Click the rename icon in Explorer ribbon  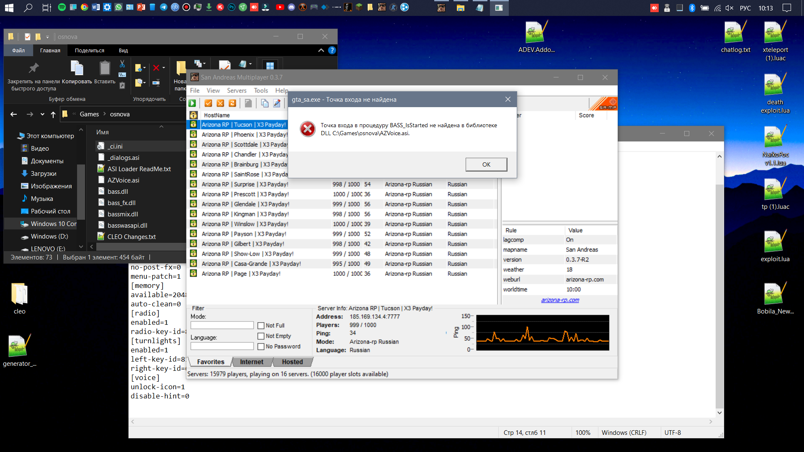[x=156, y=82]
